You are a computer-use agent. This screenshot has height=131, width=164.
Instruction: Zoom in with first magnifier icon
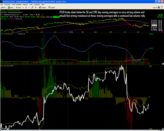(x=36, y=15)
